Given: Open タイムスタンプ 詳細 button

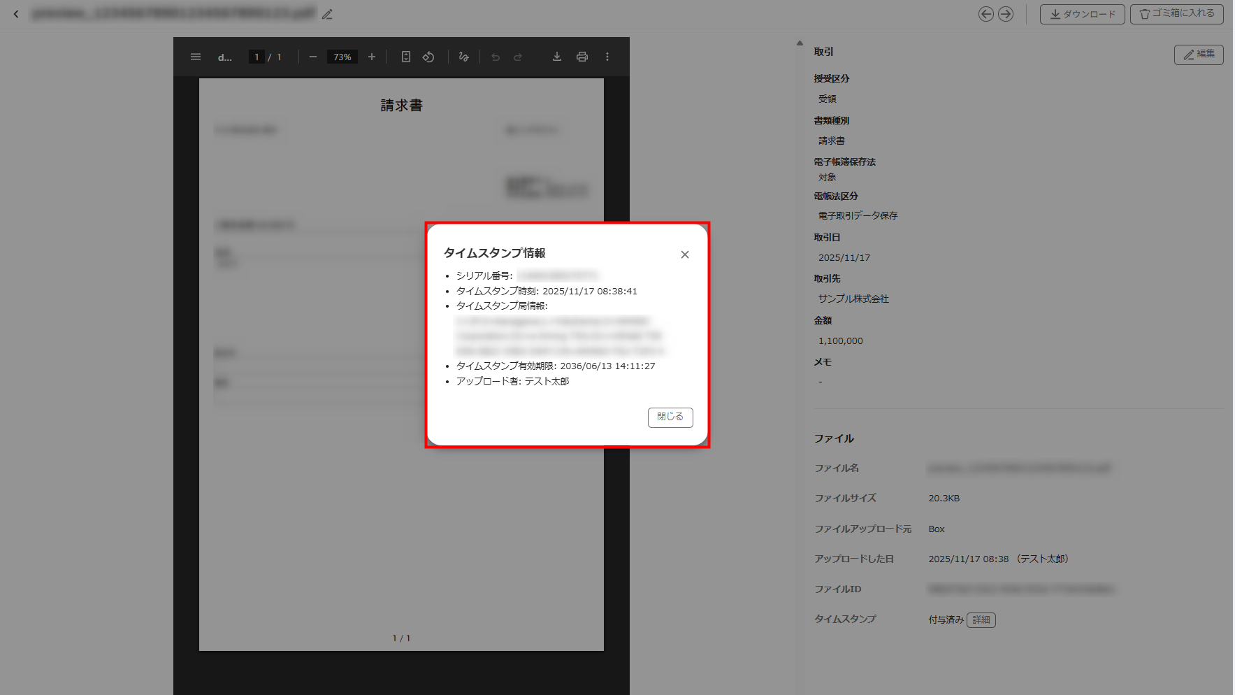Looking at the screenshot, I should (x=981, y=619).
